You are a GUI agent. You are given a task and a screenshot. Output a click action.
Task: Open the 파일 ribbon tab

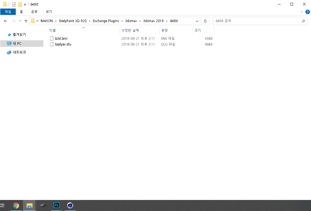click(8, 12)
